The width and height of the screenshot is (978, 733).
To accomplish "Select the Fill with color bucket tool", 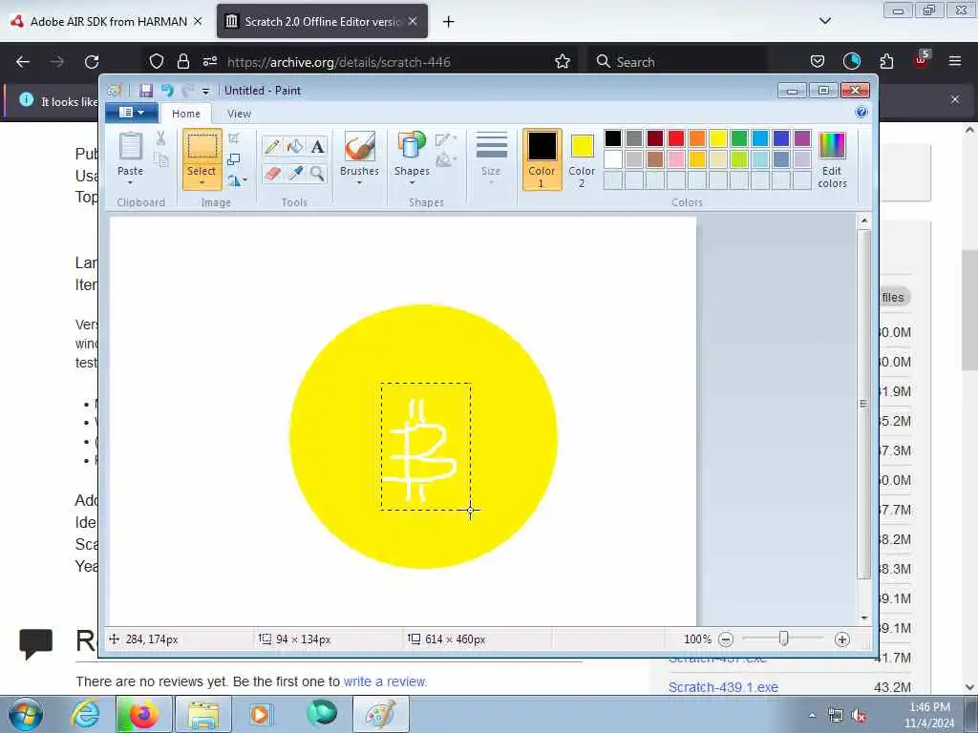I will click(x=295, y=146).
